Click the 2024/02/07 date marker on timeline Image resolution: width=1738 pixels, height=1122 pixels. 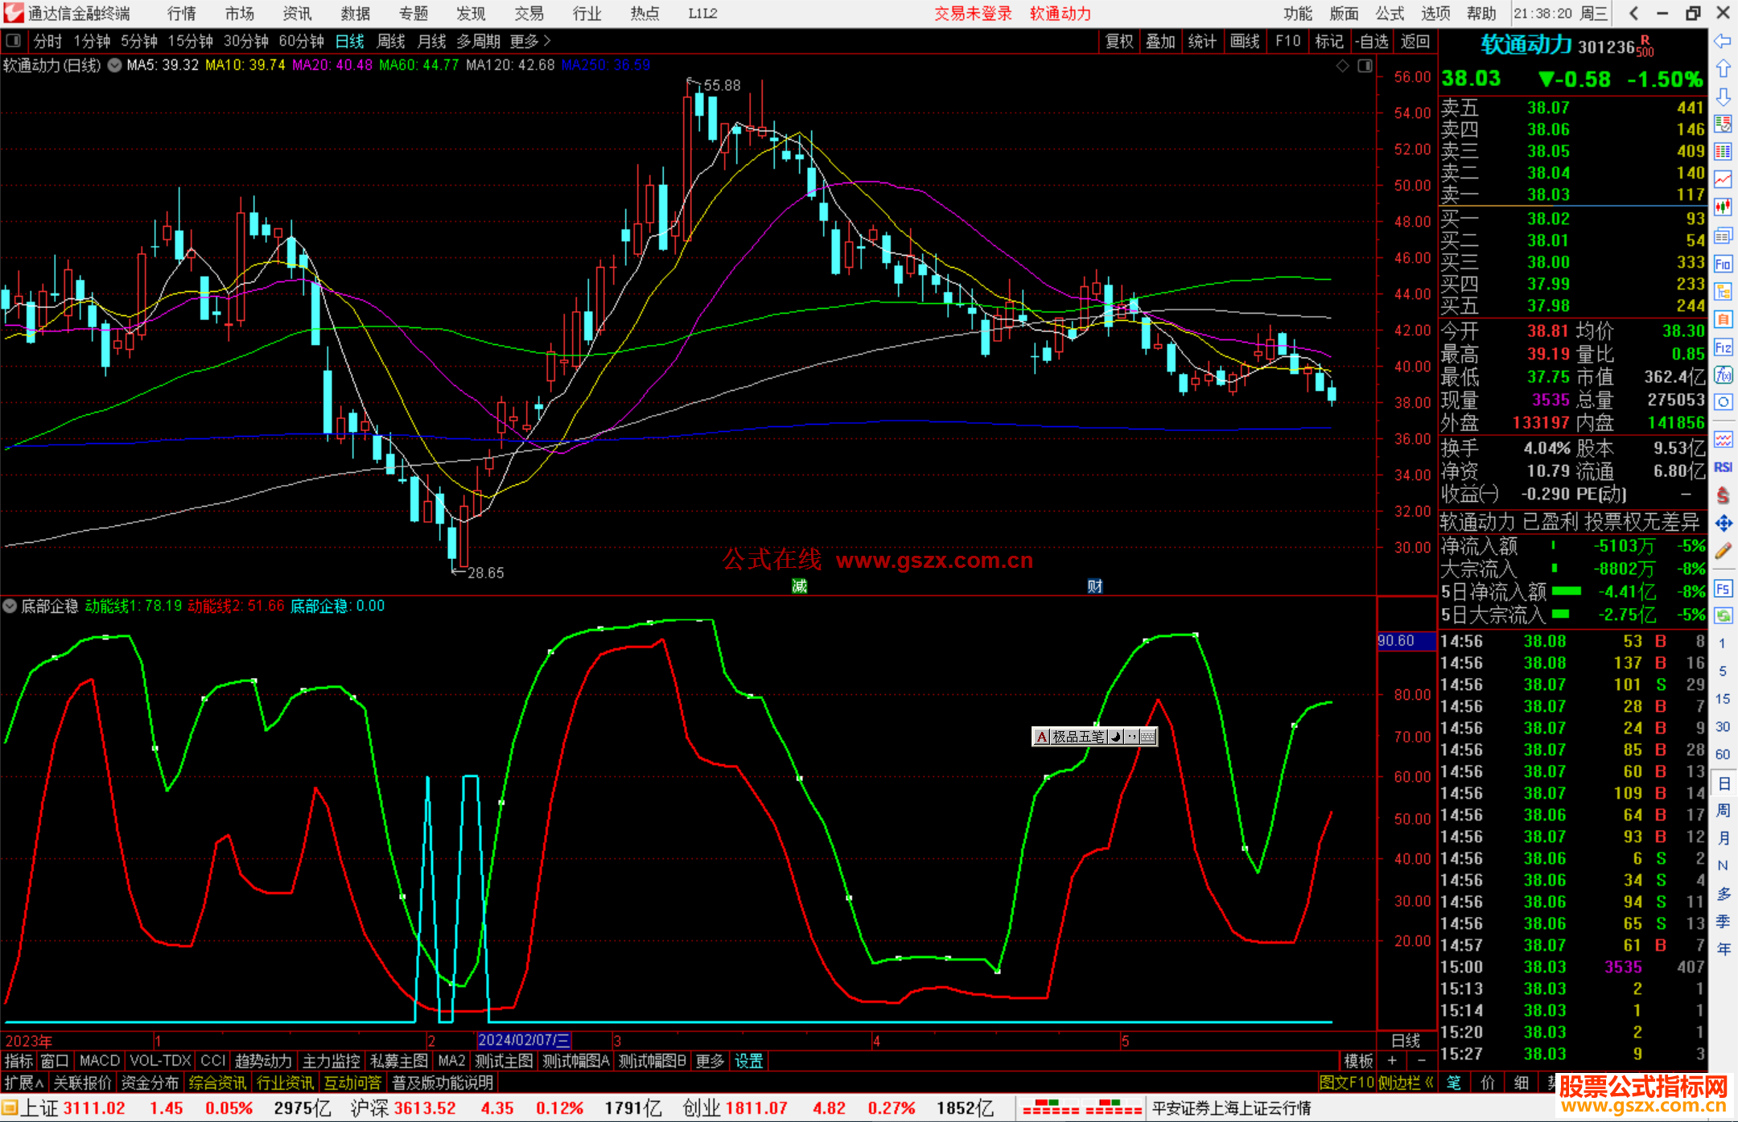click(524, 1041)
